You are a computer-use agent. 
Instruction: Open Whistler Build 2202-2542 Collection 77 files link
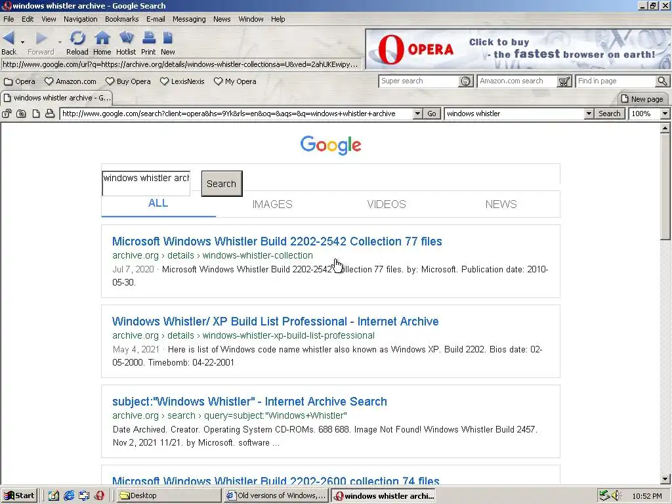coord(277,241)
